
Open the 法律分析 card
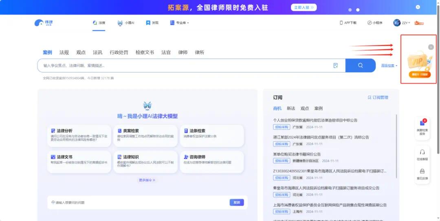point(79,136)
